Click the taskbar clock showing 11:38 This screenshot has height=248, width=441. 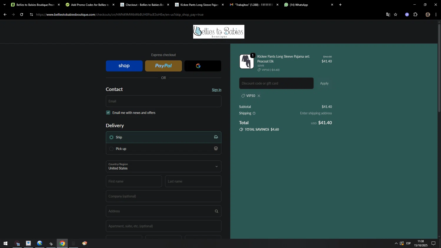pos(421,243)
